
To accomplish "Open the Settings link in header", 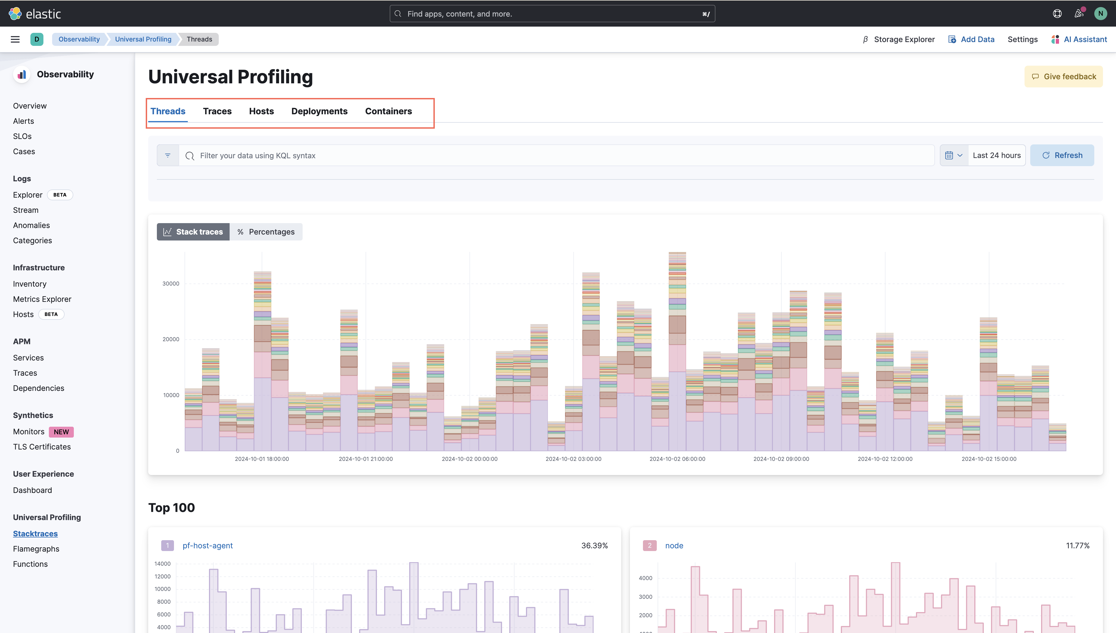I will (1023, 39).
